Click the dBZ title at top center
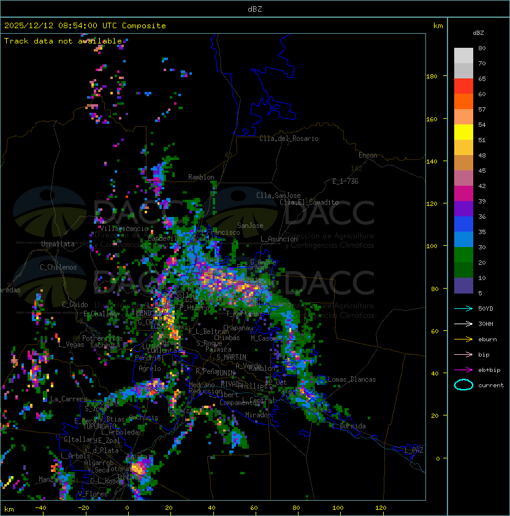510x516 pixels. tap(255, 9)
